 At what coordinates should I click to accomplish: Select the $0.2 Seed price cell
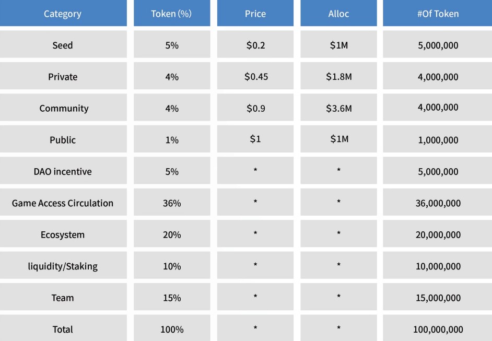(x=256, y=45)
